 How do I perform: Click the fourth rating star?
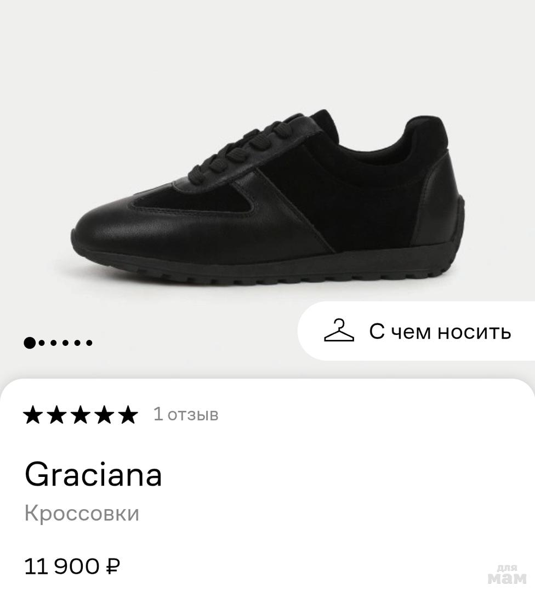pos(105,414)
